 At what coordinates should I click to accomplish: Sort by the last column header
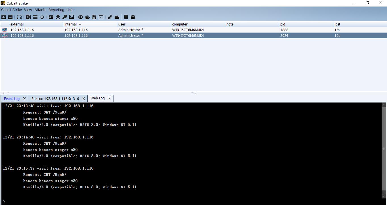click(360, 24)
